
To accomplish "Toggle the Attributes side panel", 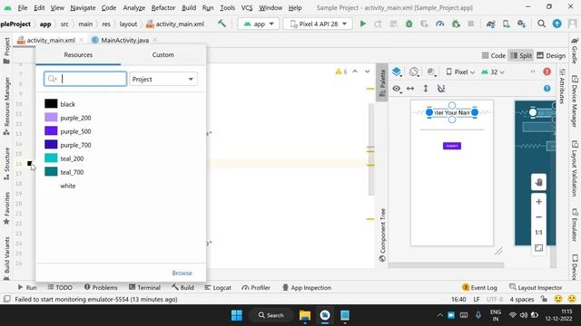I will point(562,86).
